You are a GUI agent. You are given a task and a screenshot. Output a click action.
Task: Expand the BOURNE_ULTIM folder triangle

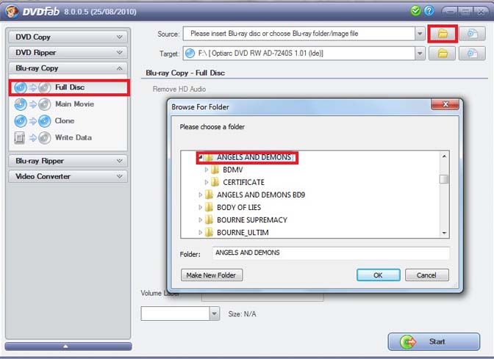(x=200, y=233)
